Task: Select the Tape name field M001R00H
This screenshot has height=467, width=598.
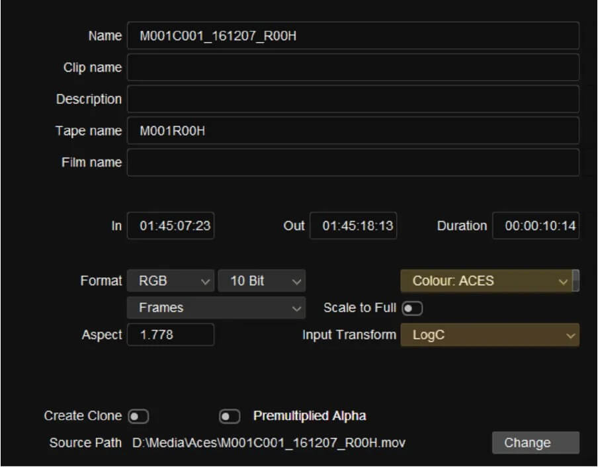Action: click(x=353, y=131)
